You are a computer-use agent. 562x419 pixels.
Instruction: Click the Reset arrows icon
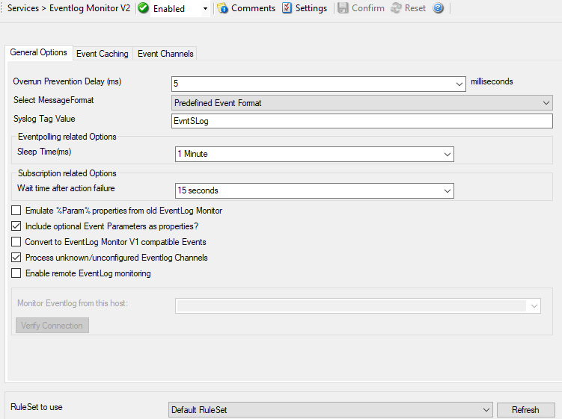[396, 8]
